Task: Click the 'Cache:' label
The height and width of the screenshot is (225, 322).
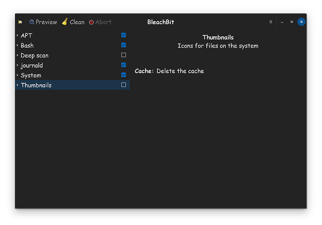Action: click(x=144, y=71)
